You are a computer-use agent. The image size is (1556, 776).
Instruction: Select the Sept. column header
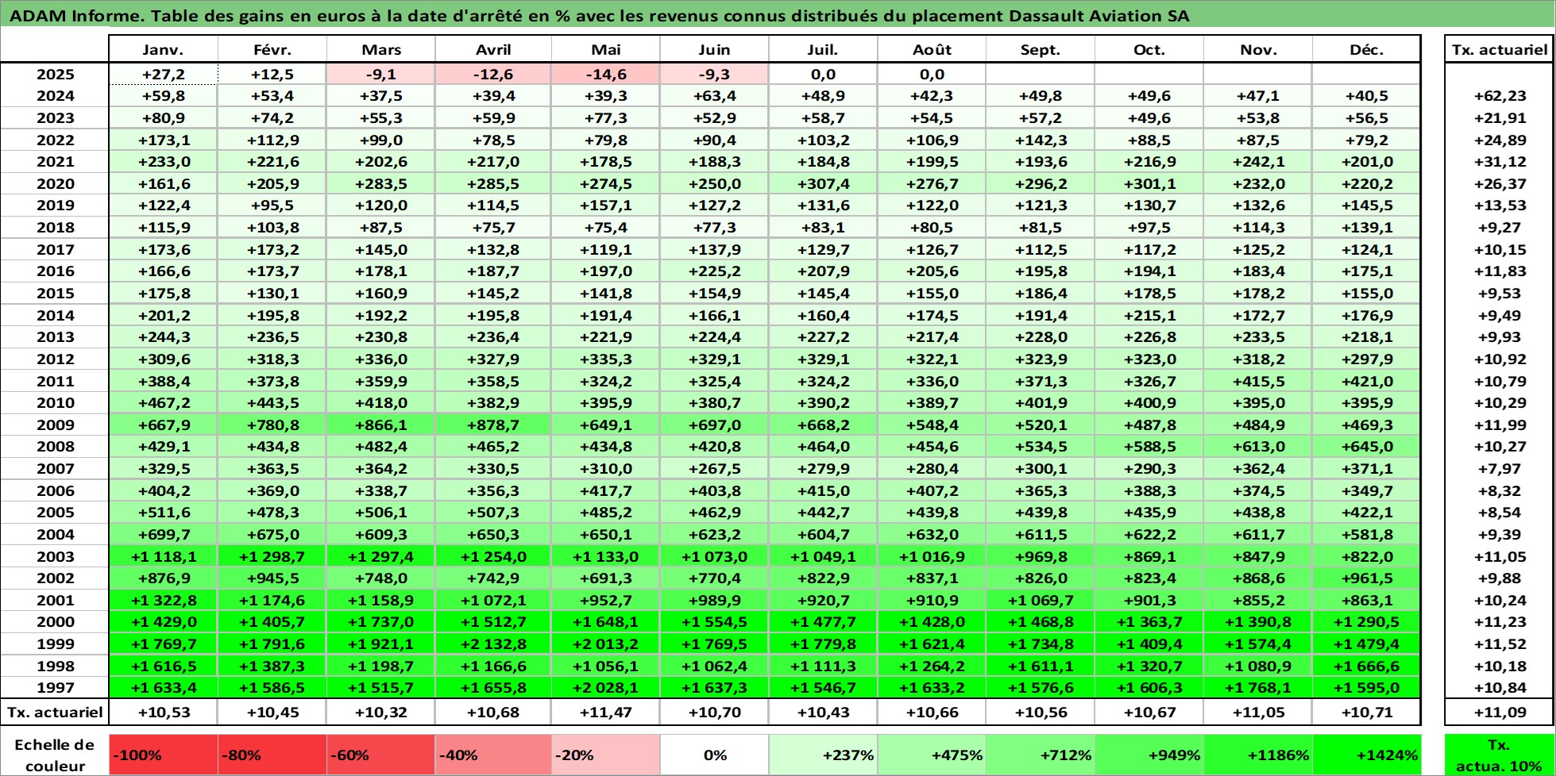point(1041,49)
